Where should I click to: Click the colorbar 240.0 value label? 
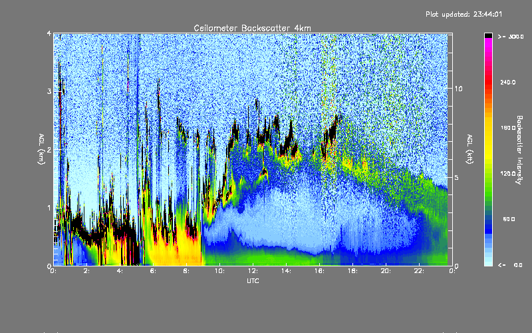[x=508, y=82]
